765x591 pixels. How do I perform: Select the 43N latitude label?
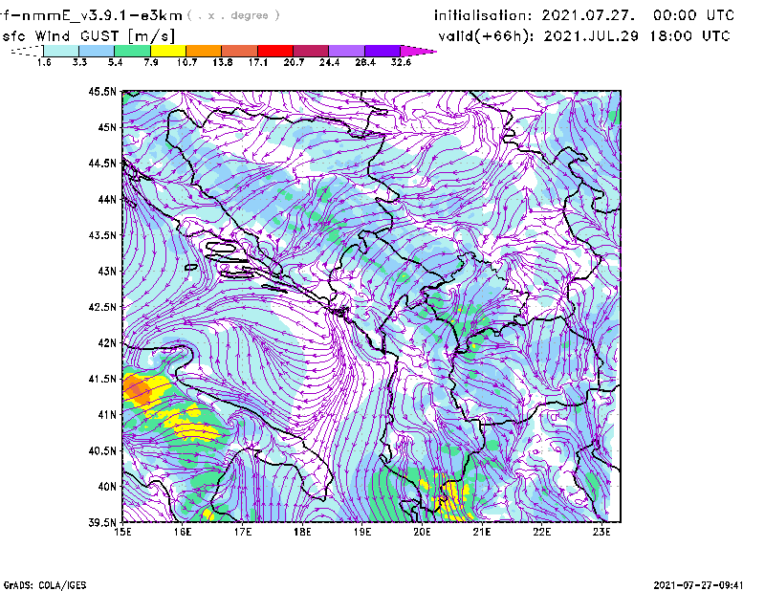pyautogui.click(x=107, y=271)
